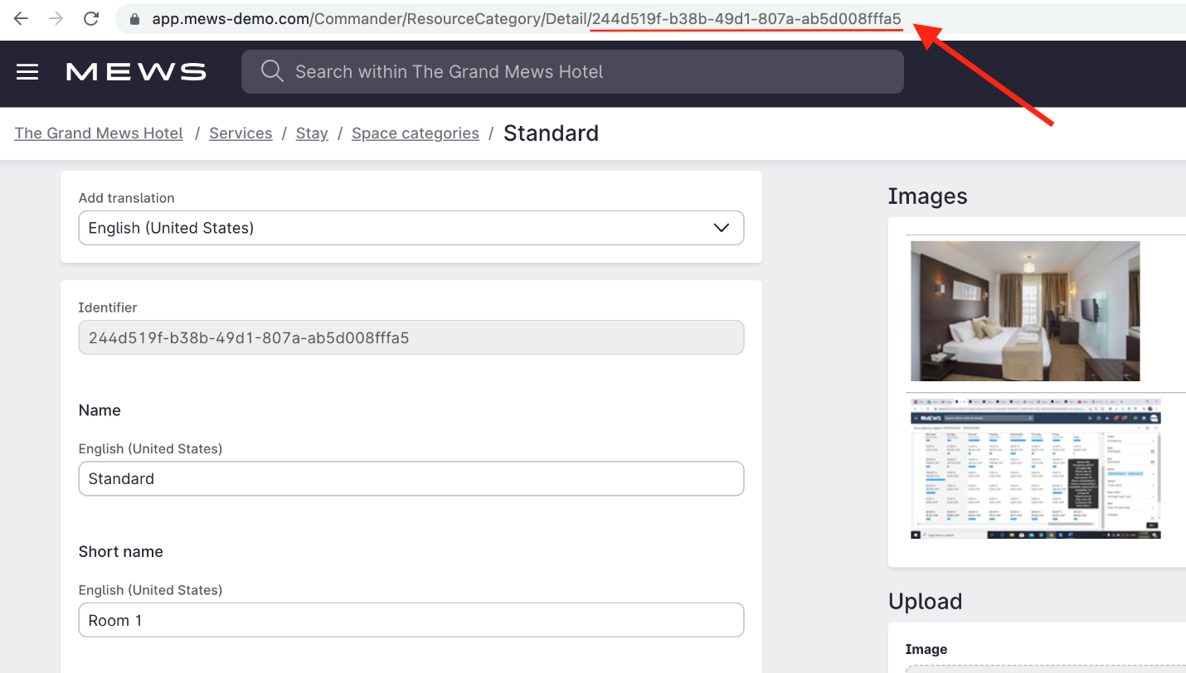Select the search magnifier icon
The height and width of the screenshot is (673, 1186).
tap(272, 71)
